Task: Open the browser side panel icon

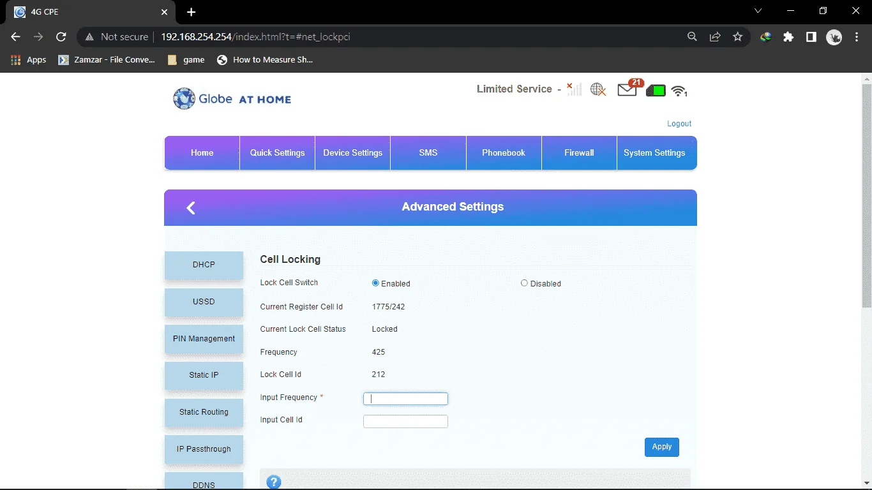Action: [x=811, y=37]
